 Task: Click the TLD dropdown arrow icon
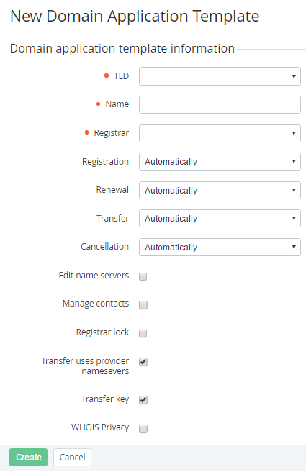pyautogui.click(x=294, y=76)
